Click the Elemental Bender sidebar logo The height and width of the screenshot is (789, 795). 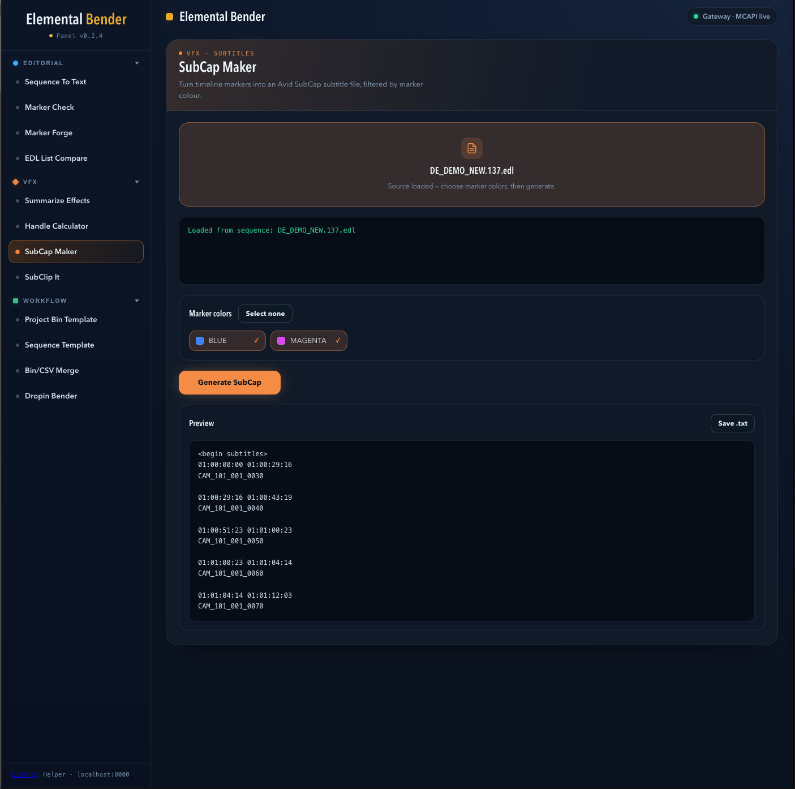76,19
